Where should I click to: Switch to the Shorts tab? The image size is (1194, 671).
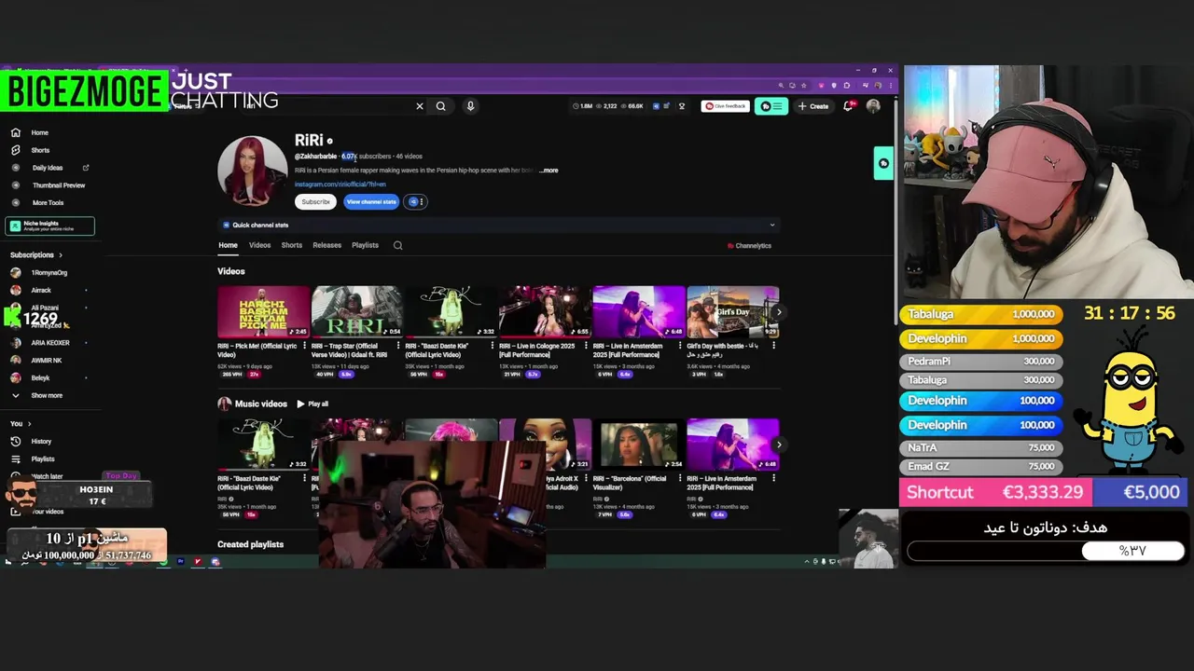(x=292, y=245)
